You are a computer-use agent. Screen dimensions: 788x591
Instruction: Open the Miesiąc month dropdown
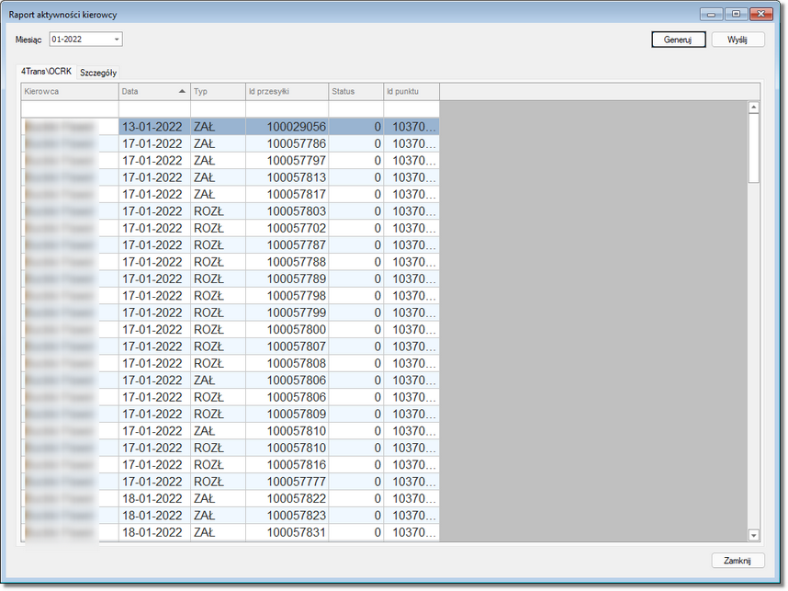pos(116,40)
